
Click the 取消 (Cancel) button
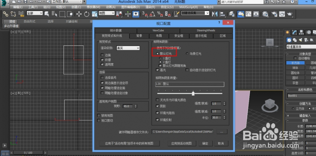(x=221, y=143)
